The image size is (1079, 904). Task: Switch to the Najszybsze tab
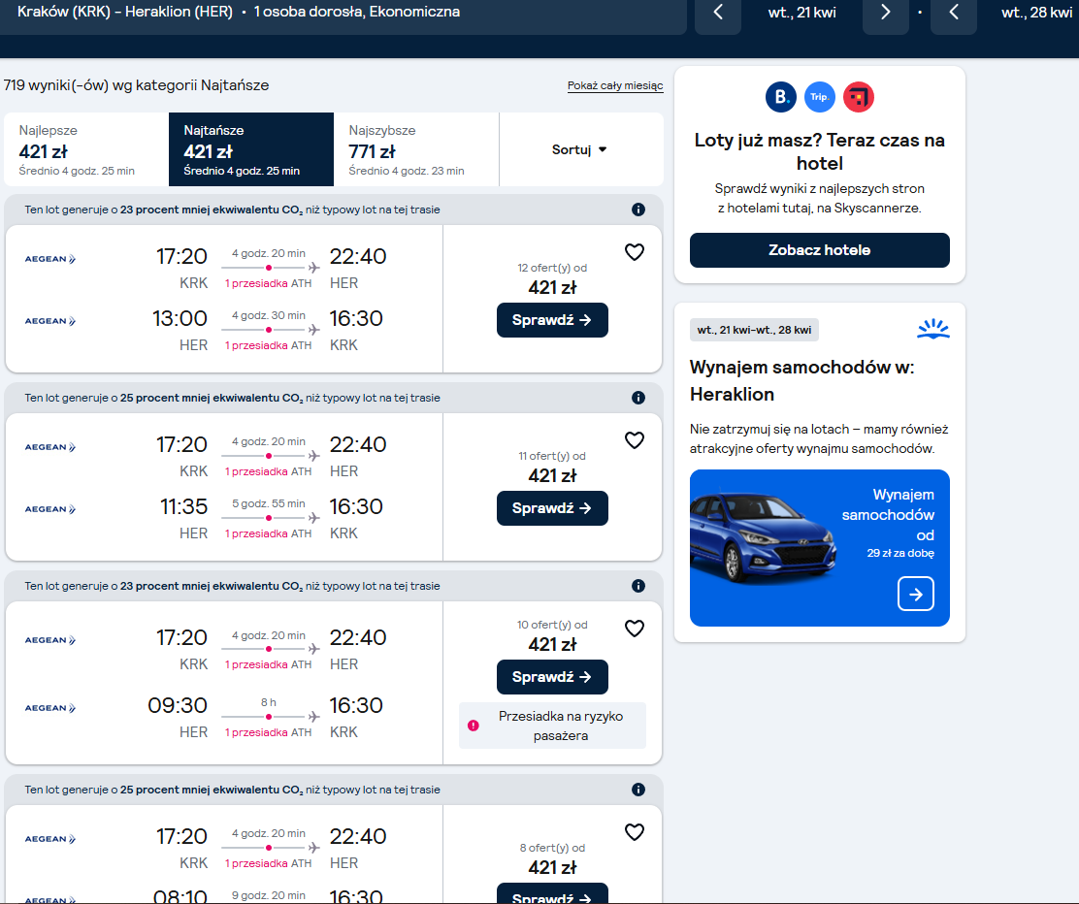[416, 149]
